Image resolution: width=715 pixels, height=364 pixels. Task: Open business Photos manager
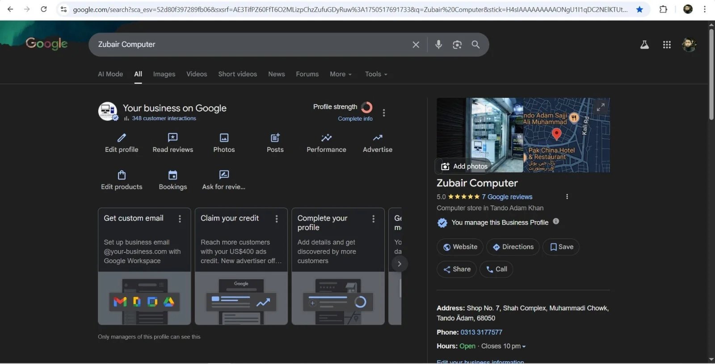click(224, 143)
